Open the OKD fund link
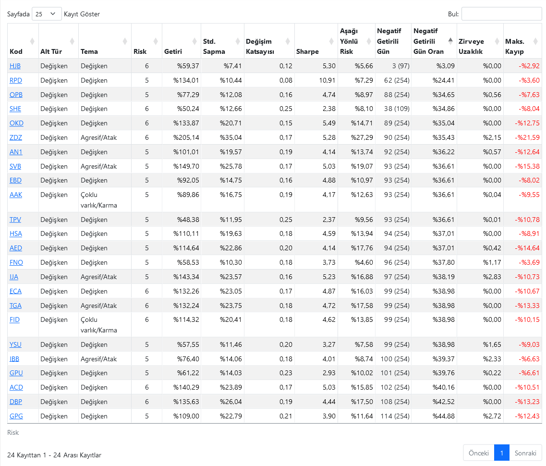Image resolution: width=546 pixels, height=466 pixels. coord(16,123)
